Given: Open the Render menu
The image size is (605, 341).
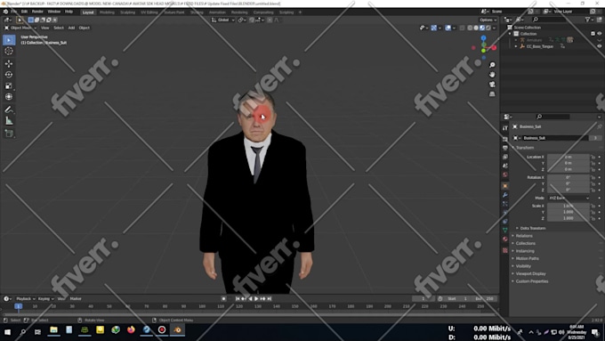Looking at the screenshot, I should click(37, 12).
